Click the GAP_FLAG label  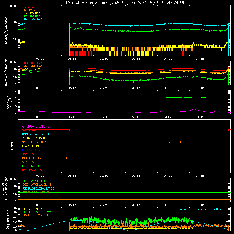pyautogui.click(x=29, y=130)
